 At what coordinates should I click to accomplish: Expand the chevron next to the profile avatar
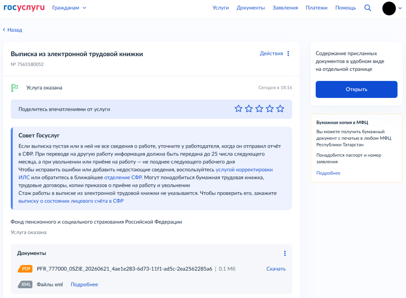coord(400,8)
